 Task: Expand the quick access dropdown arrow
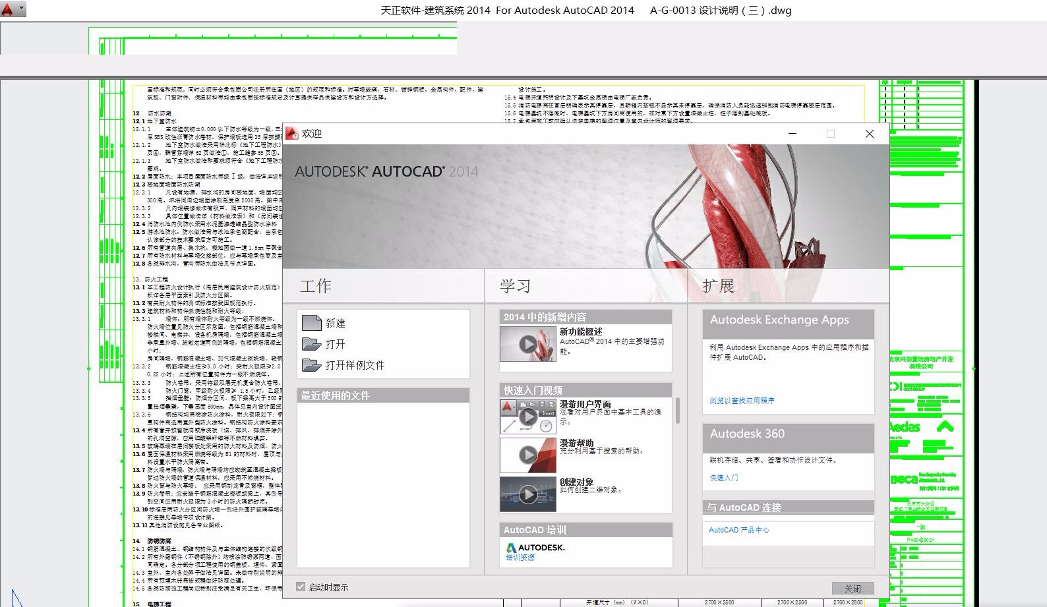tap(22, 10)
